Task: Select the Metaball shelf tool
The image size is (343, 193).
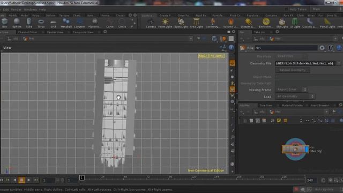Action: coord(66,23)
